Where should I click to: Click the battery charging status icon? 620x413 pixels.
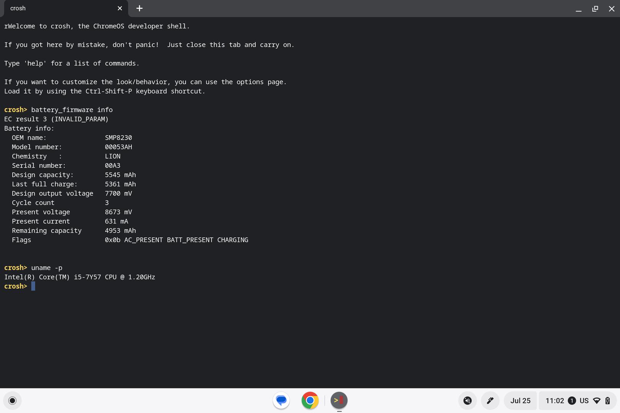(x=607, y=400)
